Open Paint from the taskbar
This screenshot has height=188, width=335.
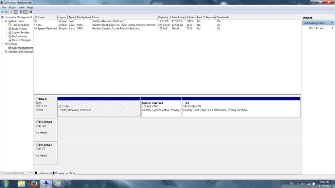pos(58,184)
